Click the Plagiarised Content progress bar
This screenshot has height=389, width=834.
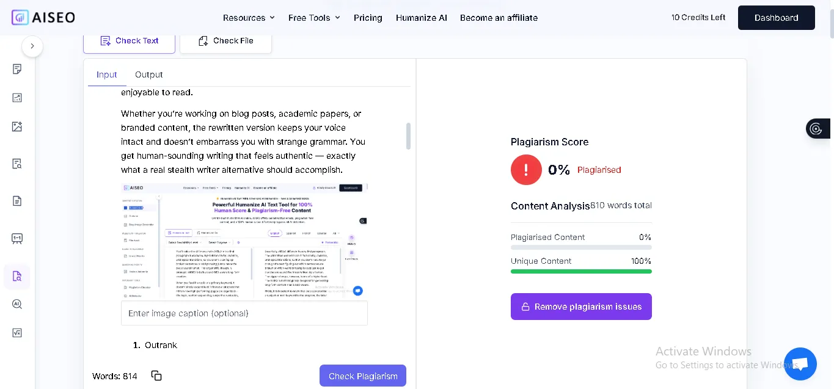coord(581,247)
